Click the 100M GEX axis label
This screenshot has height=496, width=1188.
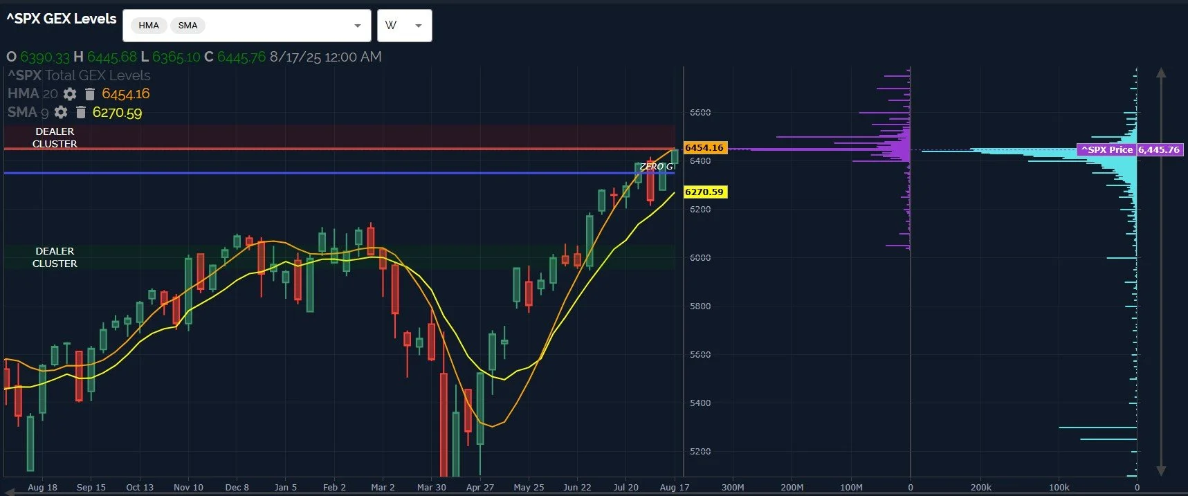(851, 487)
